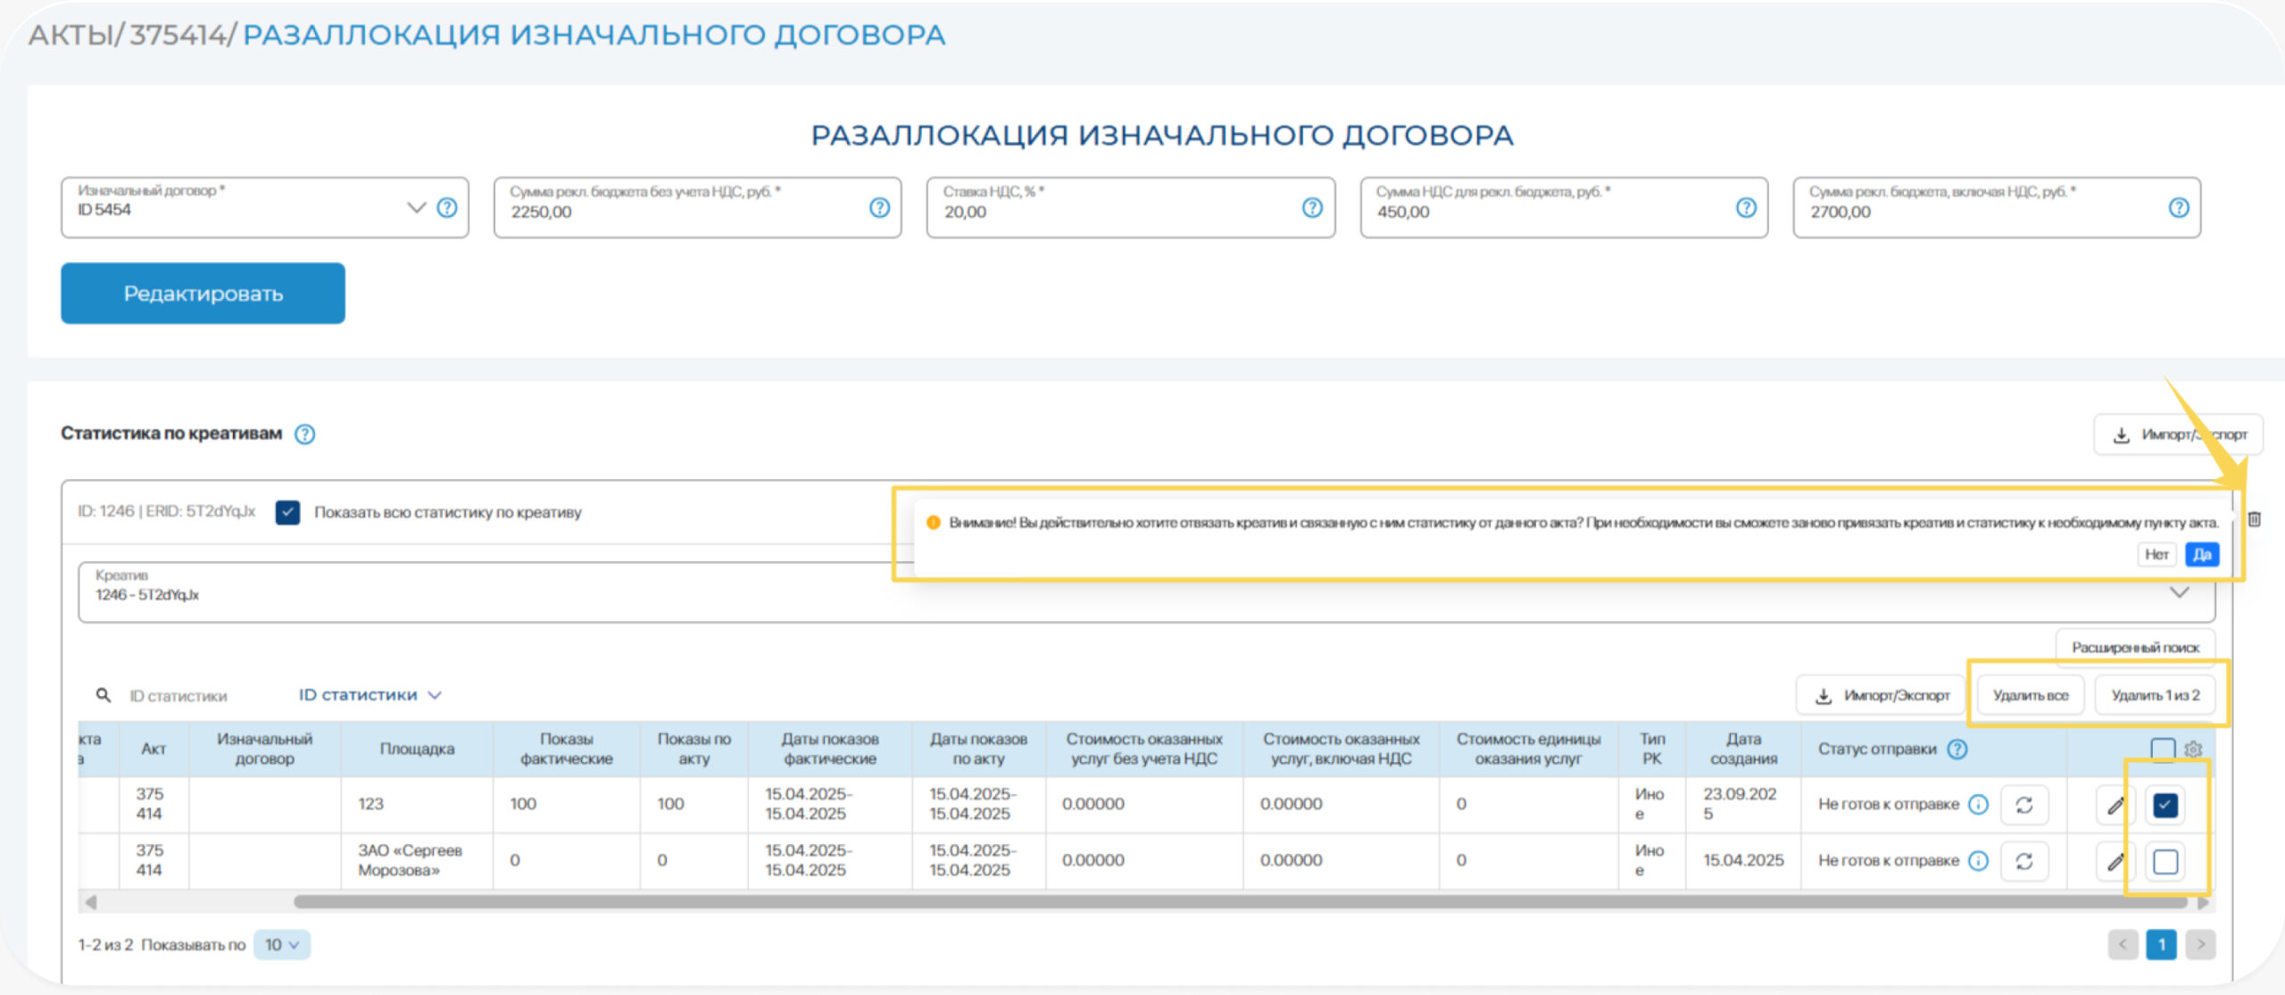Image resolution: width=2285 pixels, height=995 pixels.
Task: Click АКТЫ breadcrumb link
Action: tap(69, 35)
